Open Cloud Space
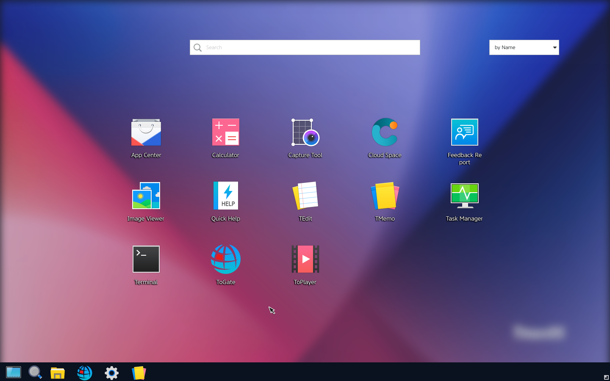 (x=385, y=132)
